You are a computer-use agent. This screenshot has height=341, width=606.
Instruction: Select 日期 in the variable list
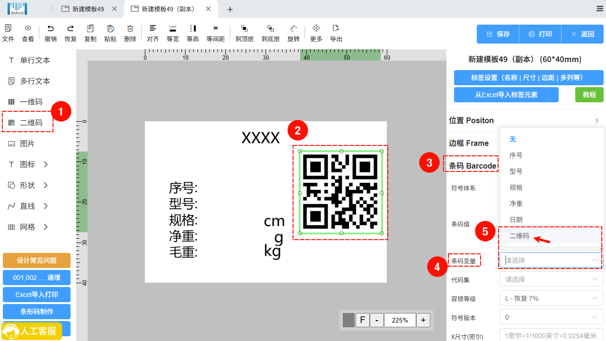(x=552, y=220)
